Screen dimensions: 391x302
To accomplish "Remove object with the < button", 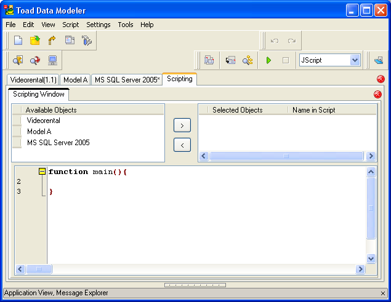I will (182, 145).
